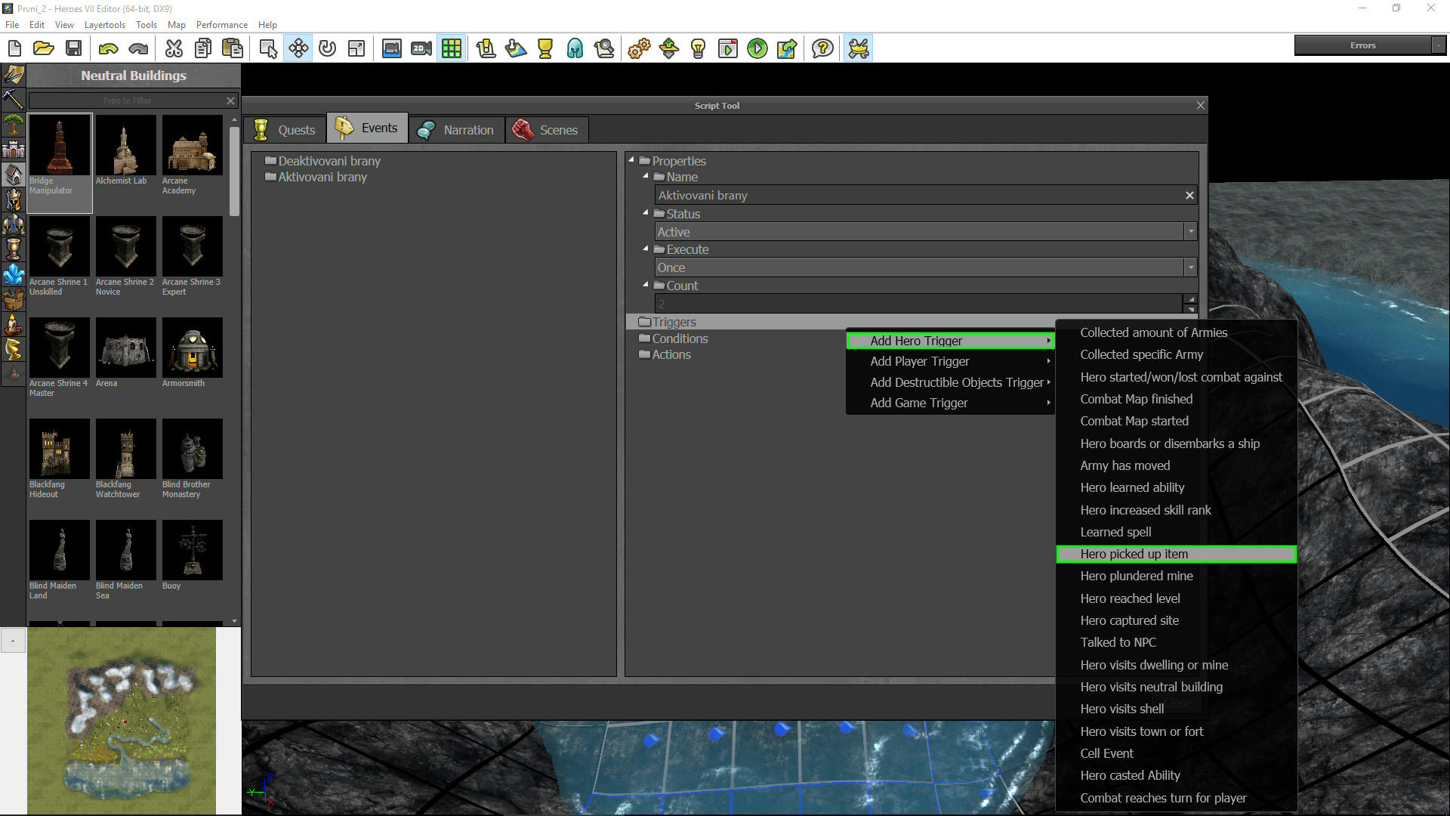The width and height of the screenshot is (1450, 816).
Task: Select the terrain paint brush palette
Action: (14, 75)
